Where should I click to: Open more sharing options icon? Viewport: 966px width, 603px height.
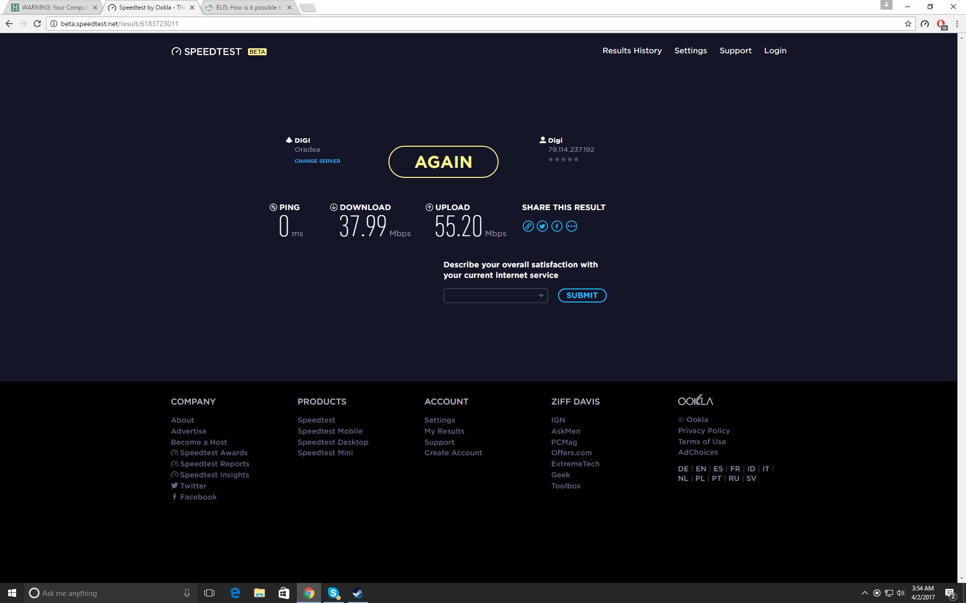[572, 226]
